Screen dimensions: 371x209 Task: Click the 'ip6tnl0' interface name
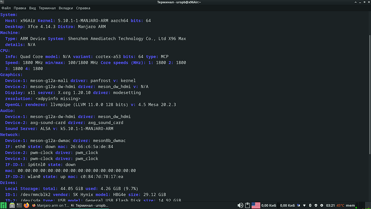tap(37, 165)
